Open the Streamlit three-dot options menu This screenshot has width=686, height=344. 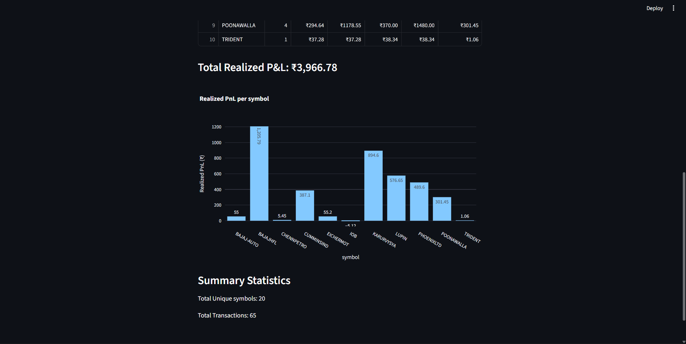673,8
